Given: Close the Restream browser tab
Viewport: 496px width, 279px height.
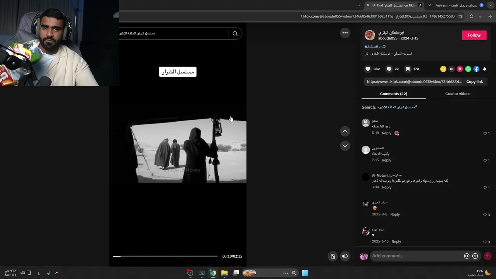Looking at the screenshot, I should 429,5.
